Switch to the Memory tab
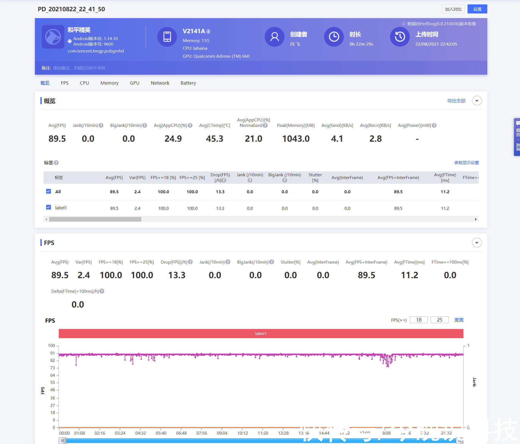 (109, 83)
